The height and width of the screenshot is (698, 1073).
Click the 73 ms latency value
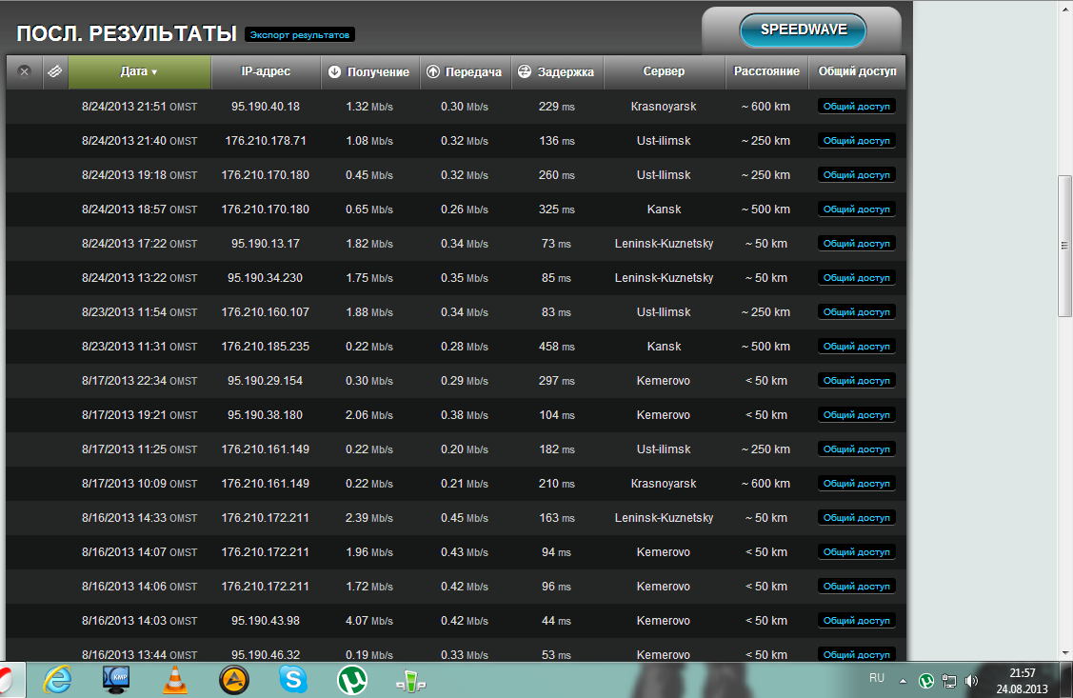[556, 244]
